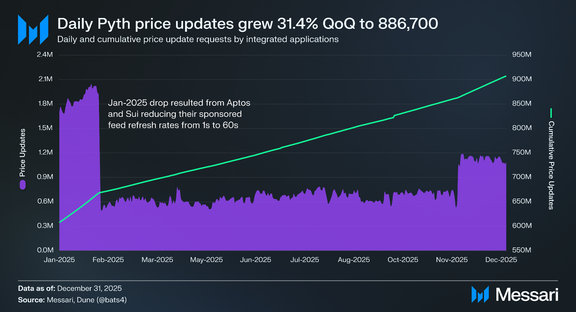Click the 0.0M left axis label
This screenshot has height=312, width=576.
45,250
